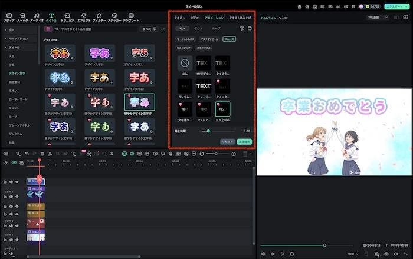The width and height of the screenshot is (413, 259).
Task: Click the three-dots more options near search
Action: click(x=163, y=29)
